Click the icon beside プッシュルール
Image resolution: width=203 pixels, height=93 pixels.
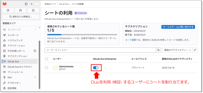pyautogui.click(x=5, y=72)
